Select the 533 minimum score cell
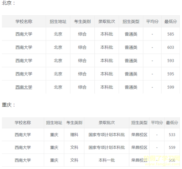The height and width of the screenshot is (169, 182). [x=172, y=135]
